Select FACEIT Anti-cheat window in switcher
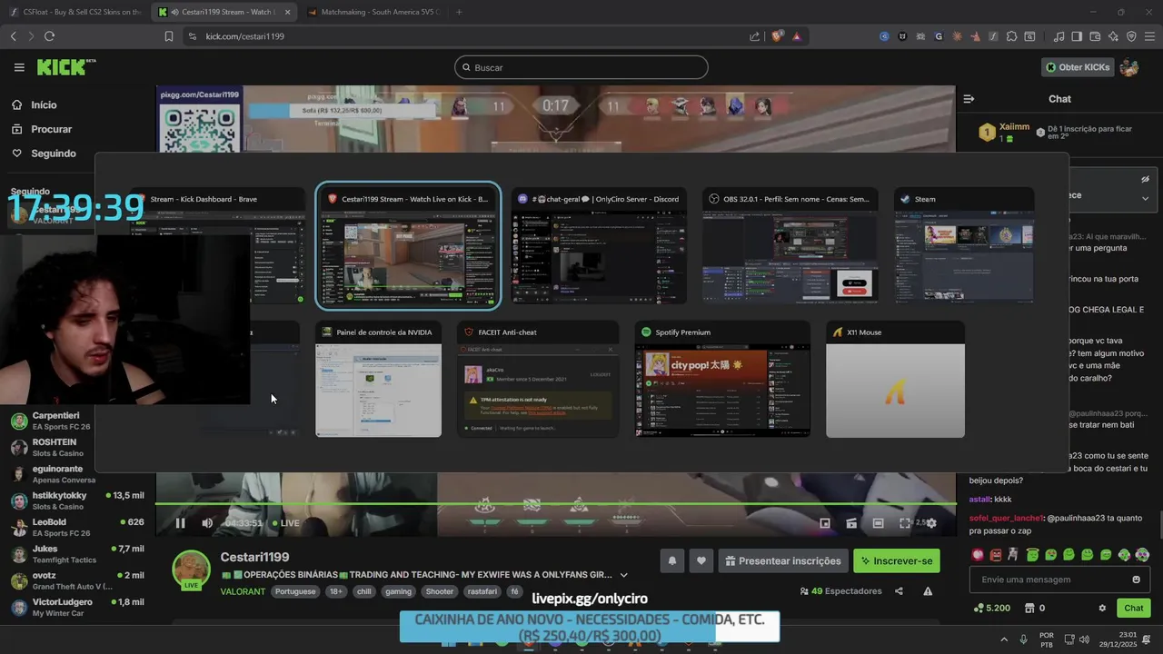The image size is (1163, 654). [538, 380]
